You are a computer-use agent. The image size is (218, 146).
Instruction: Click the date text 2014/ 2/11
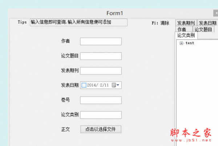98,85
